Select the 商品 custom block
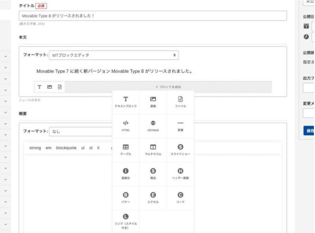 coord(153,174)
